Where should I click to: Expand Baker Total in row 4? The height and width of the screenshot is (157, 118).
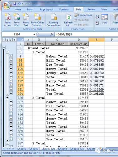11,56
